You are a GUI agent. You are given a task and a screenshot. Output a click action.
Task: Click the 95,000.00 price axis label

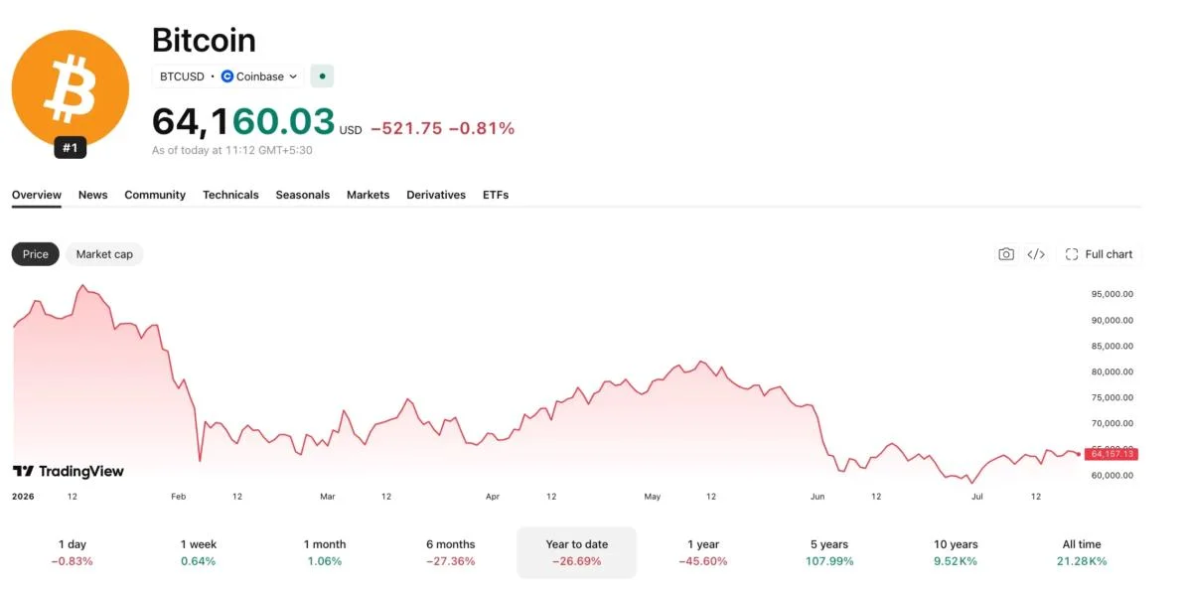[1112, 294]
